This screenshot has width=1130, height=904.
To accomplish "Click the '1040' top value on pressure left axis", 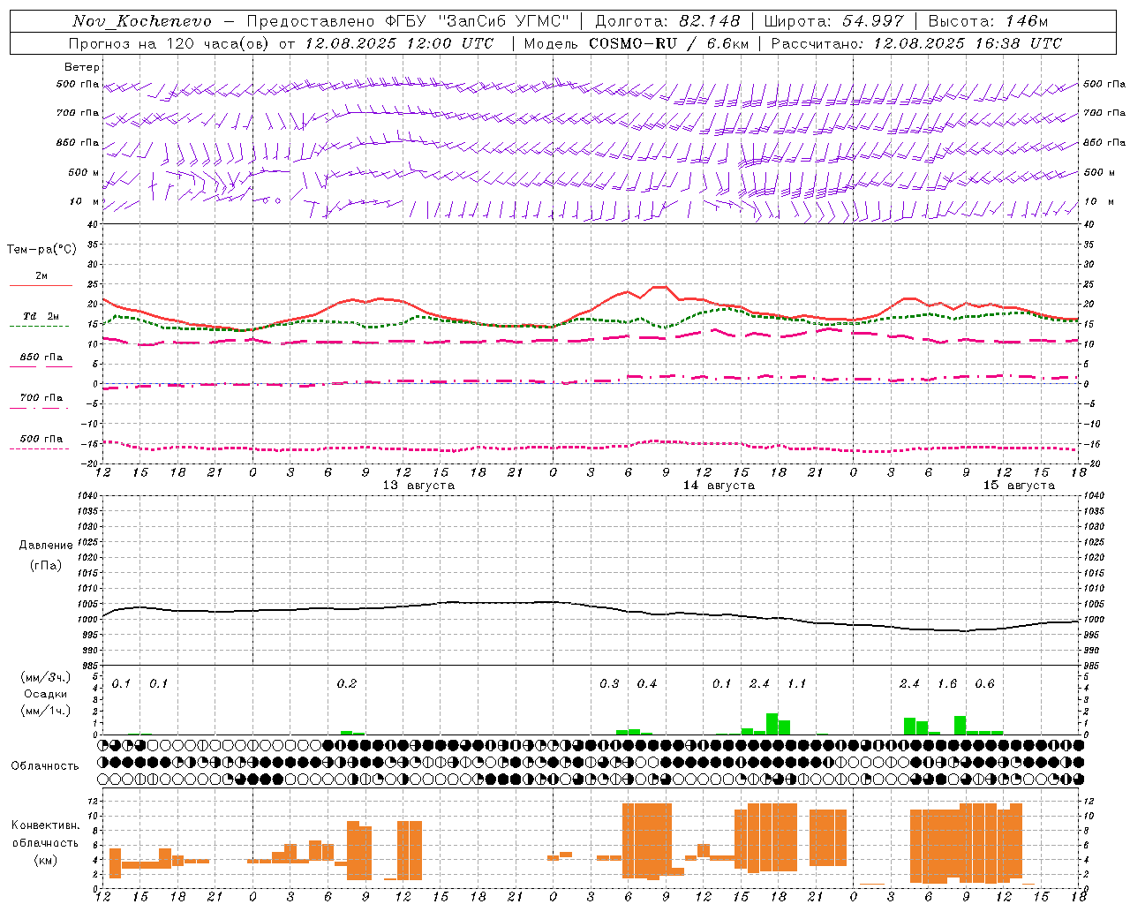I will tap(88, 496).
